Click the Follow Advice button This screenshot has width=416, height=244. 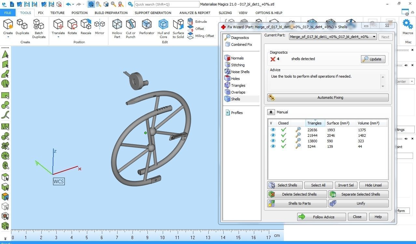pyautogui.click(x=321, y=217)
